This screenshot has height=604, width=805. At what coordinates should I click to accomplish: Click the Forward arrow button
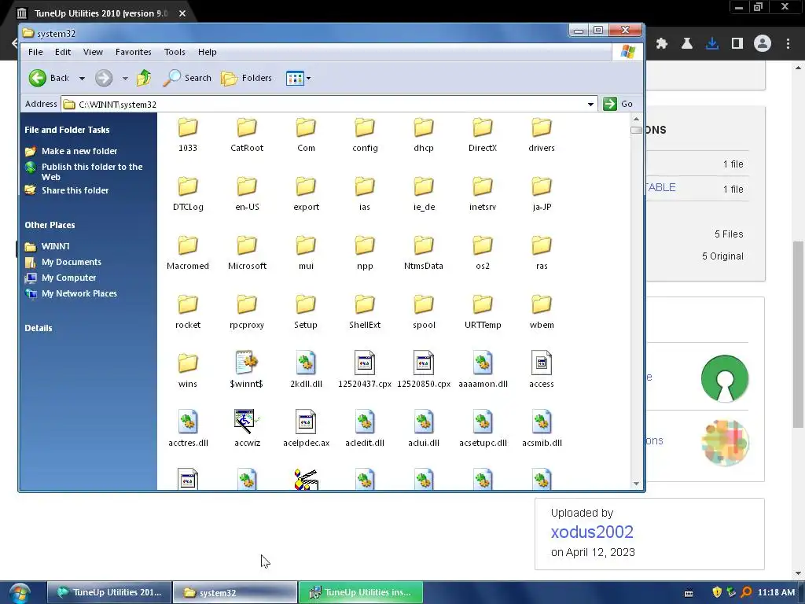pyautogui.click(x=104, y=78)
